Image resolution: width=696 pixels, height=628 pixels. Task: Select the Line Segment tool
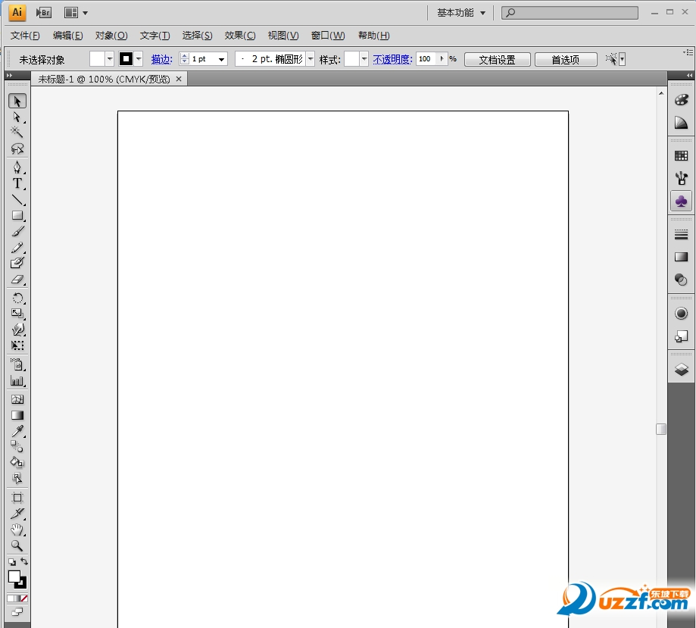[x=17, y=199]
